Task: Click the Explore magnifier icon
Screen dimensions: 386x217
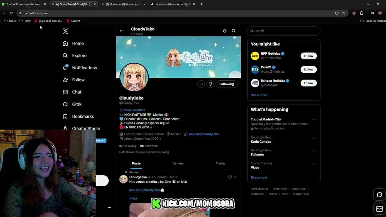Action: [x=65, y=55]
